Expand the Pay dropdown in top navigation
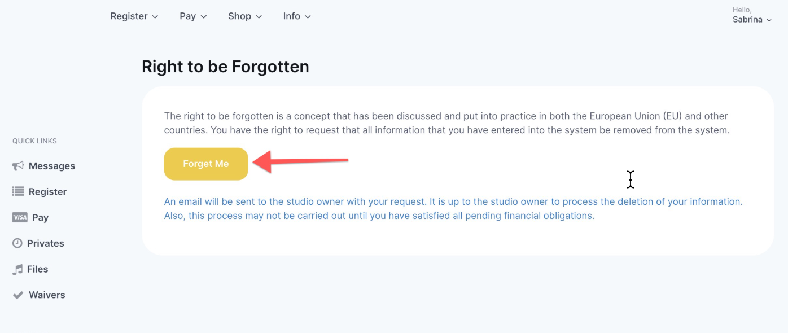 [193, 16]
